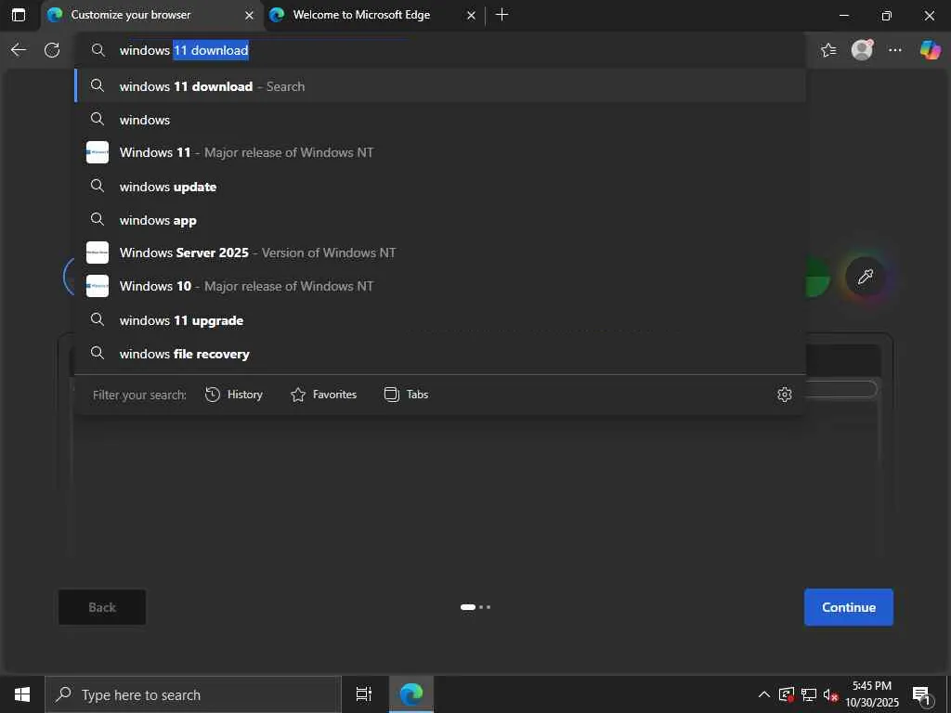Click the security warning tray icon
951x713 pixels.
click(x=787, y=694)
